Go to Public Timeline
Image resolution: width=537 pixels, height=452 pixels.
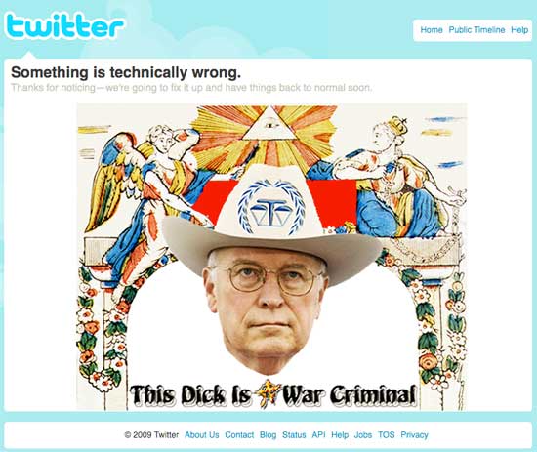click(476, 30)
